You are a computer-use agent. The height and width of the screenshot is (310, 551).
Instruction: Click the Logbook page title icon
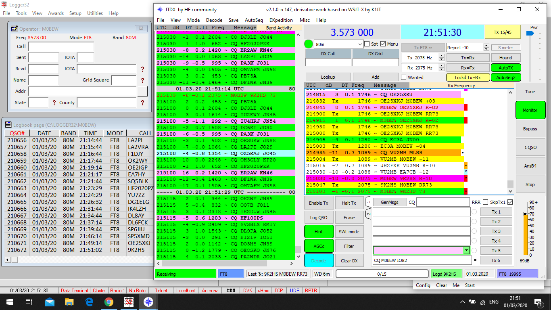tap(8, 125)
